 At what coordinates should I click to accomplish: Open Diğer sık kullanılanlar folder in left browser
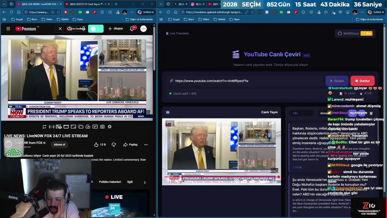pyautogui.click(x=139, y=19)
